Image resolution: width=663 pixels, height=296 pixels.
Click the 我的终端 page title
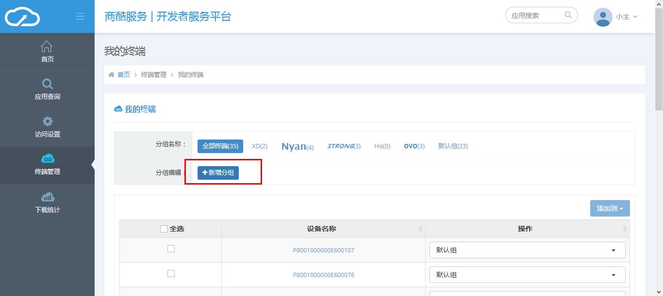point(125,51)
